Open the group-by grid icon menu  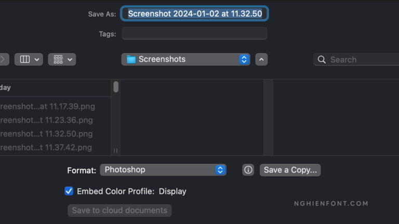point(62,59)
